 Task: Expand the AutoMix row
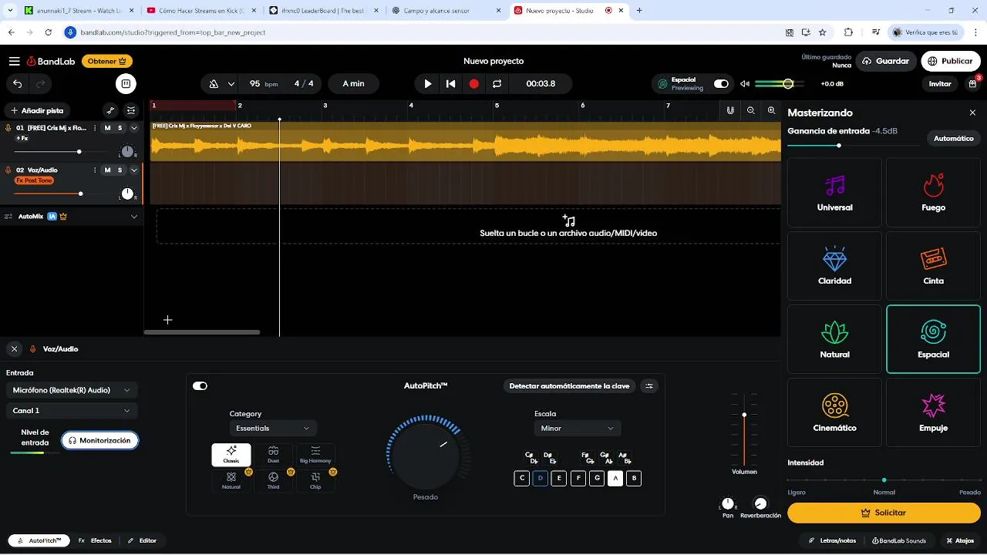pyautogui.click(x=134, y=217)
